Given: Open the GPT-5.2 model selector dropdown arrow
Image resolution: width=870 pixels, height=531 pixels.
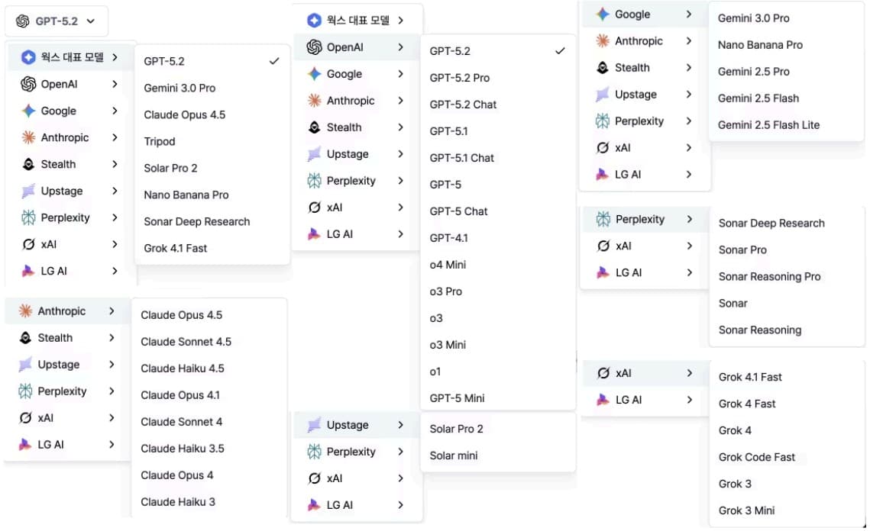Looking at the screenshot, I should [91, 21].
